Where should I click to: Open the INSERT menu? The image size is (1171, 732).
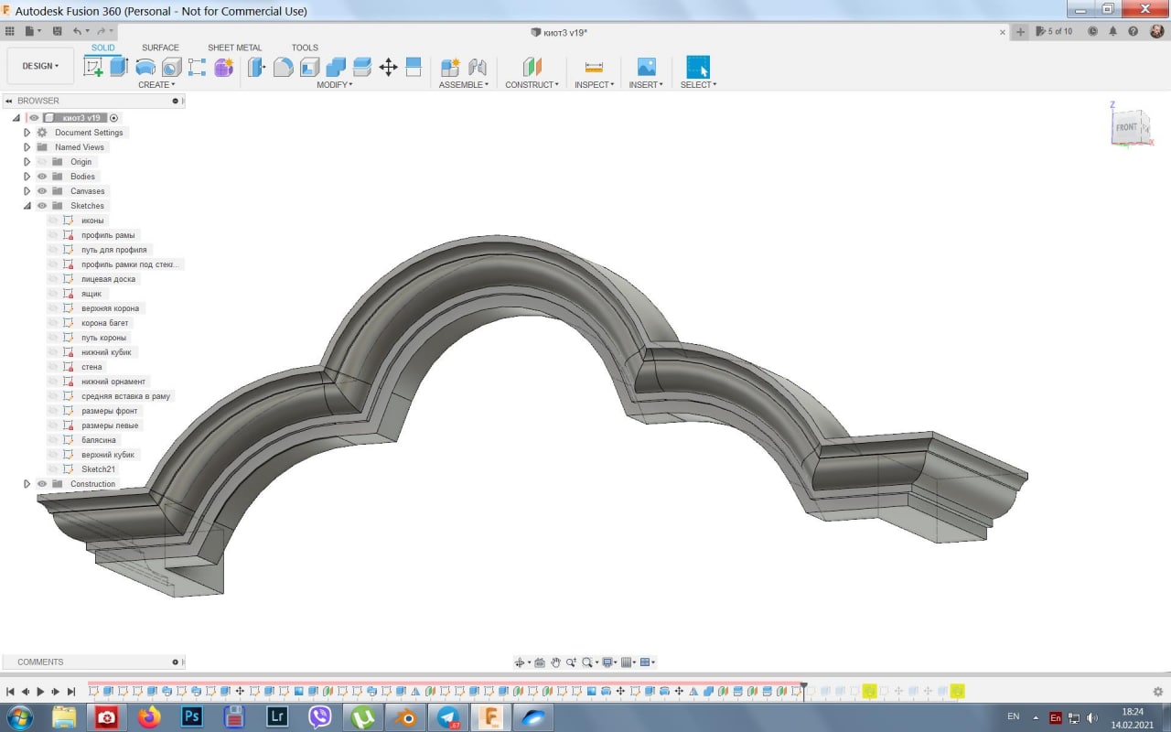pos(647,85)
